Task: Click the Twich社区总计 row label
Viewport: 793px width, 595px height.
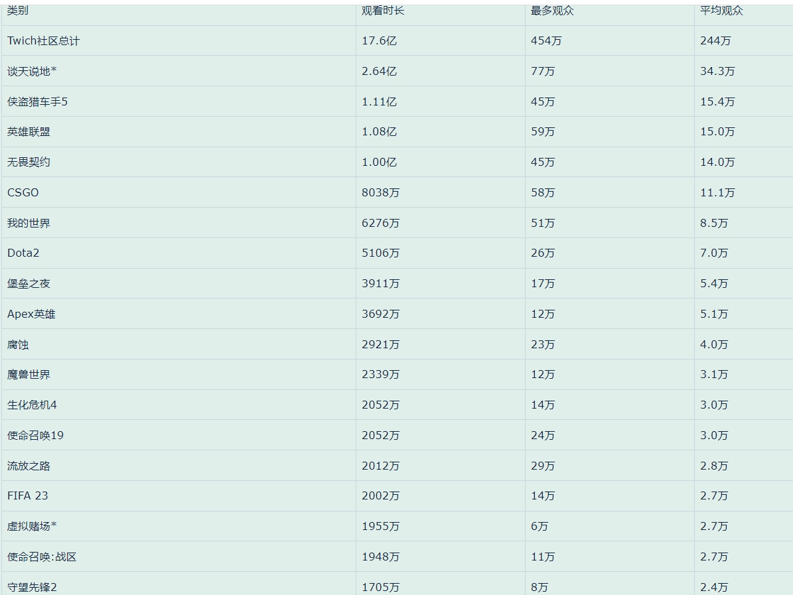Action: pos(43,40)
